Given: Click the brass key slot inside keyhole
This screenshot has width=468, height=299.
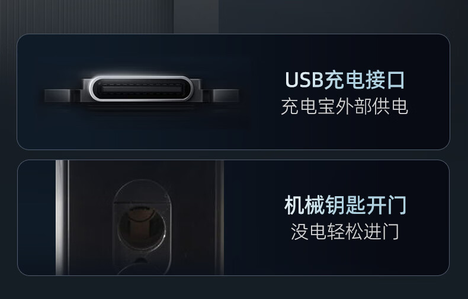Looking at the screenshot, I should (x=142, y=223).
